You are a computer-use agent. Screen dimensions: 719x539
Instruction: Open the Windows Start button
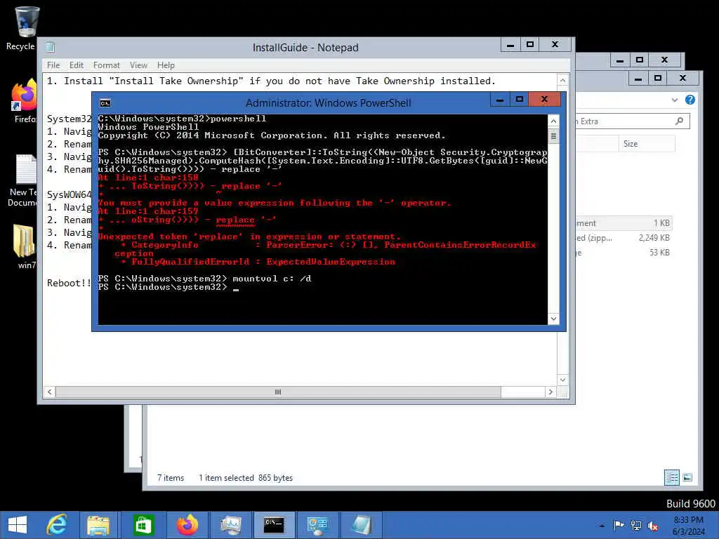18,525
